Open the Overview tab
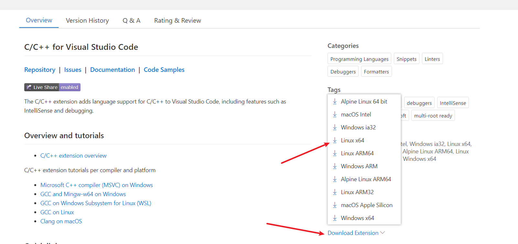This screenshot has width=518, height=244. [x=39, y=20]
